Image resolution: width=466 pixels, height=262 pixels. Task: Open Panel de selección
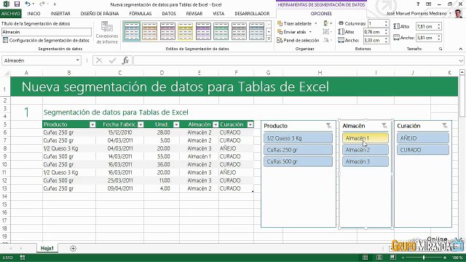coord(298,40)
